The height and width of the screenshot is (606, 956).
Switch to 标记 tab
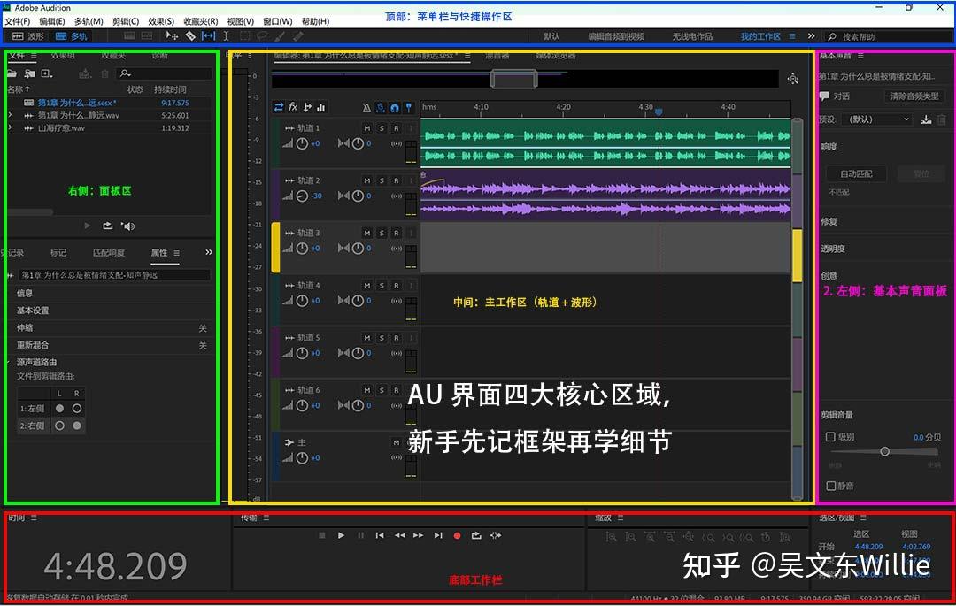(58, 253)
